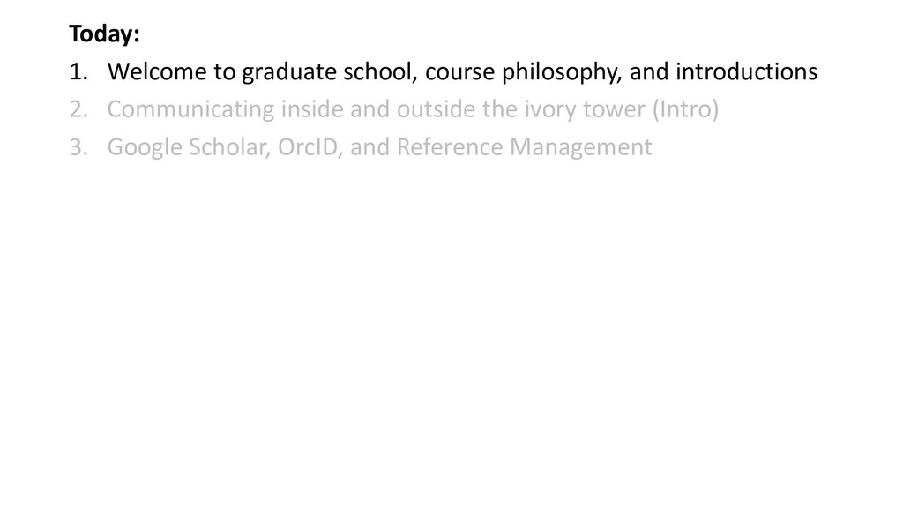Click the bold "Today:" heading
The image size is (903, 508).
click(x=104, y=34)
